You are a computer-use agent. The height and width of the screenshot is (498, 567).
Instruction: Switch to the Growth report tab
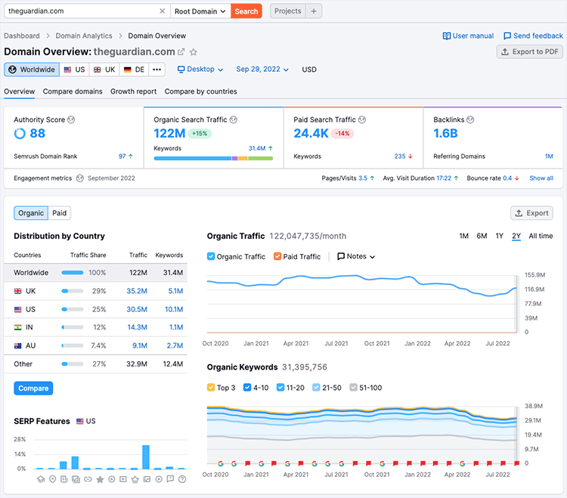coord(133,91)
